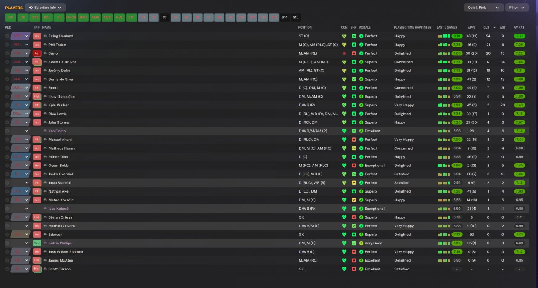Click Mateo Kovačić's yellow sharpness icon
This screenshot has width=538, height=288.
(354, 200)
